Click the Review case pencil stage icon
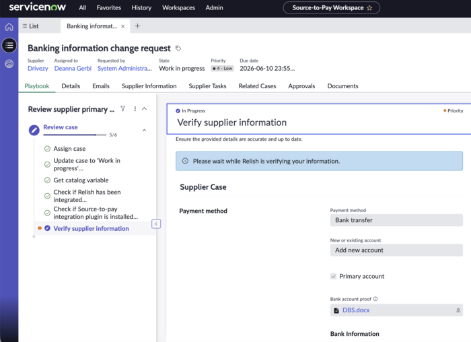 coord(34,130)
